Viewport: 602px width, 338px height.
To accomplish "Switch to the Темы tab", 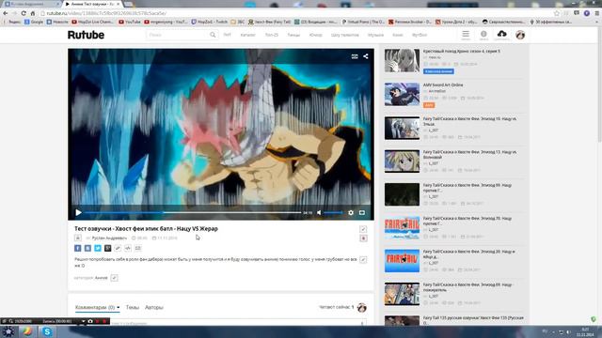I will click(x=133, y=307).
